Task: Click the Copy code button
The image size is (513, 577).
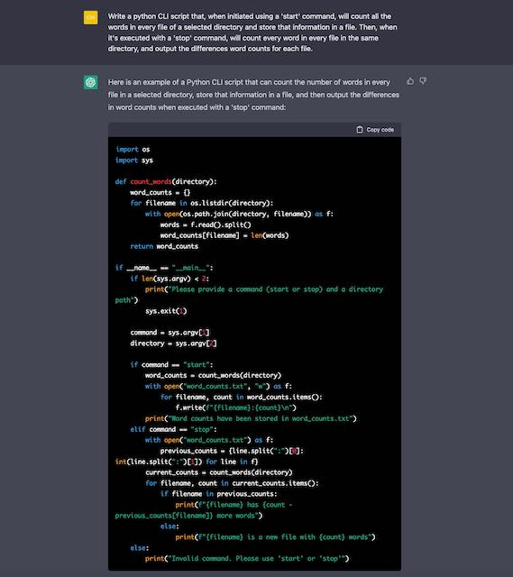Action: [375, 130]
